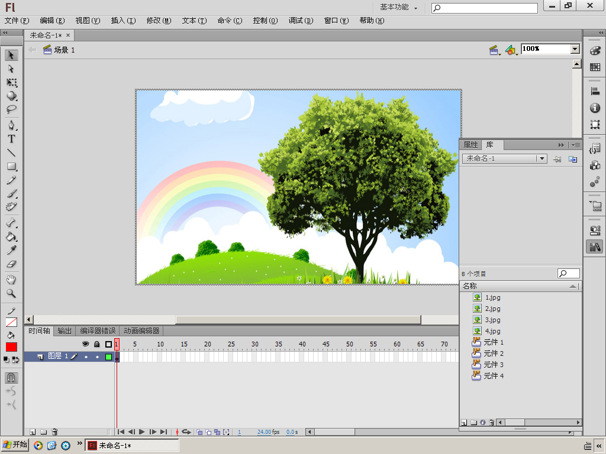Open the Color panel palette icon
This screenshot has height=454, width=606.
coord(595,51)
